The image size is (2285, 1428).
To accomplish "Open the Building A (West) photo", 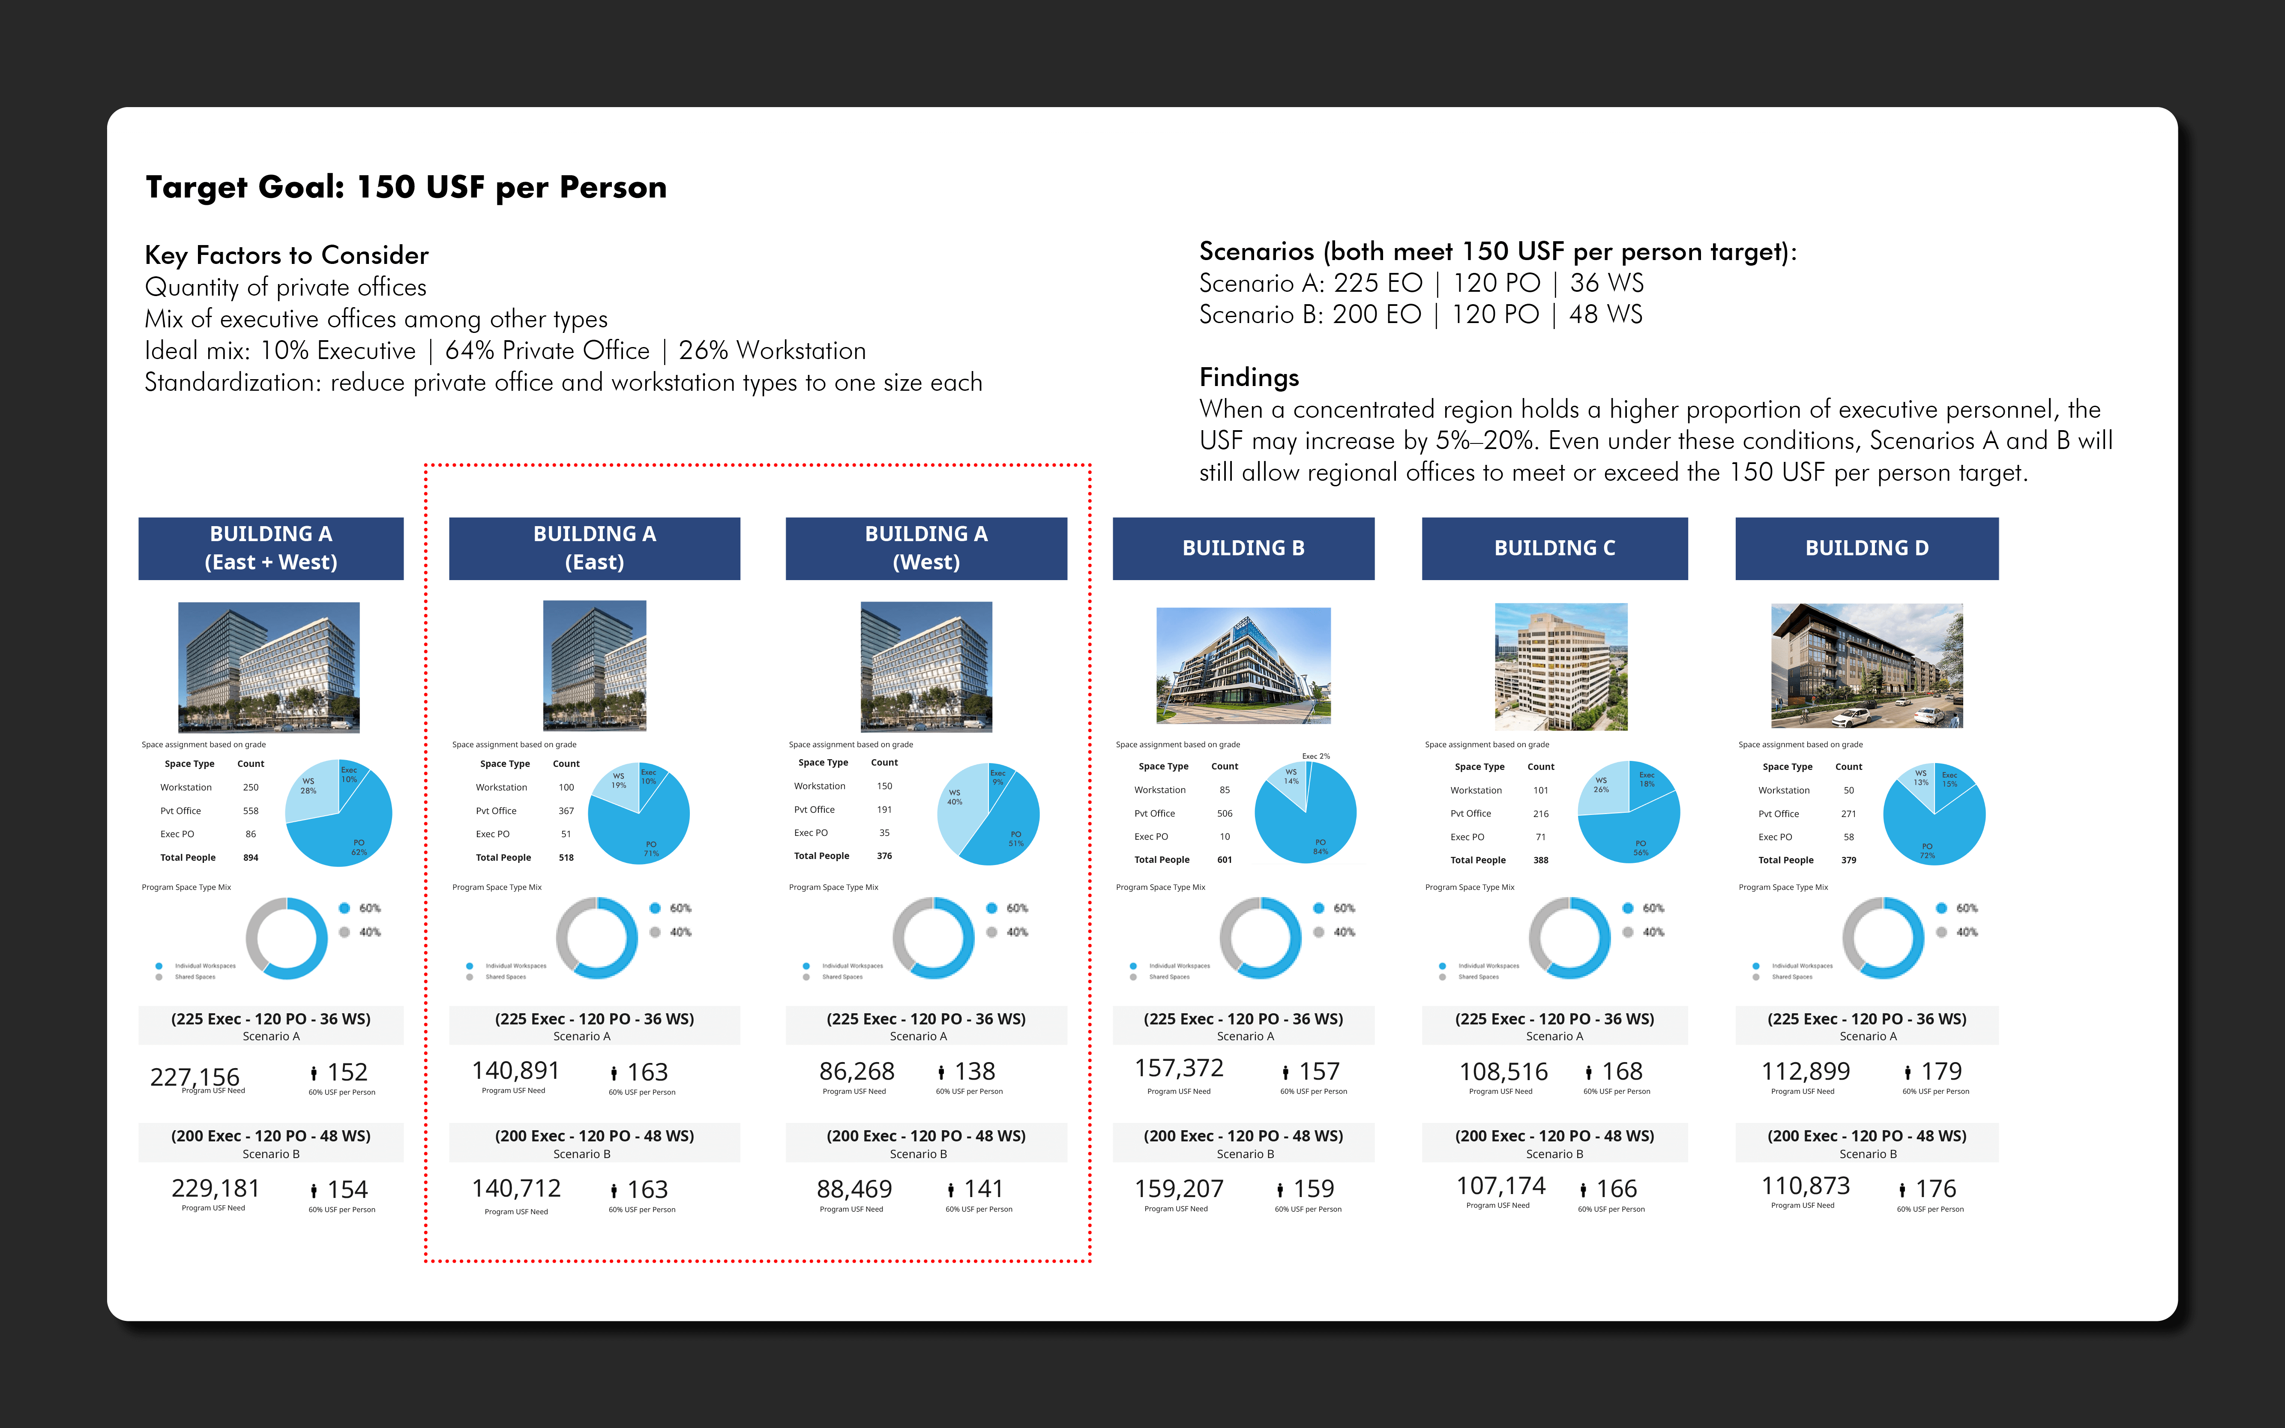I will click(x=926, y=667).
